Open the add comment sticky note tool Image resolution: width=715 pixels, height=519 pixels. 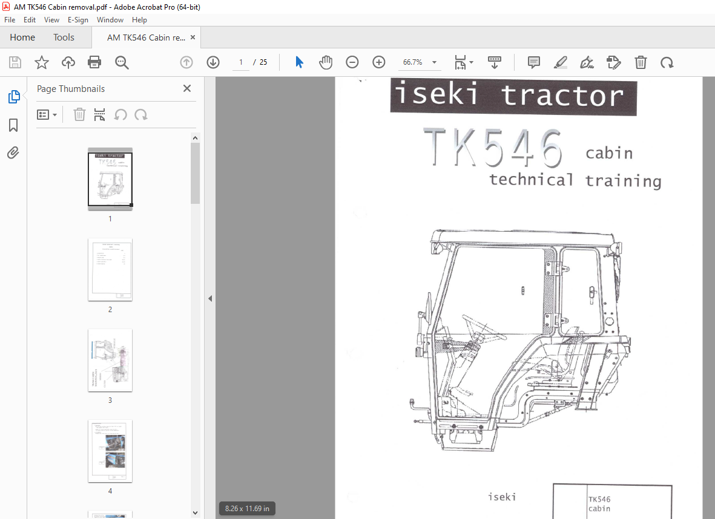533,62
